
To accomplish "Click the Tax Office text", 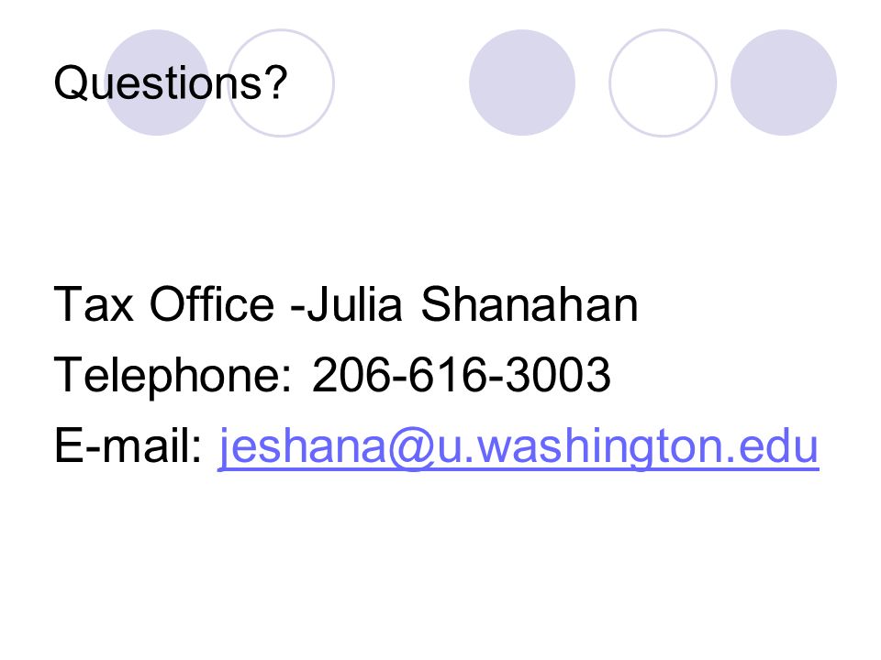I will [x=164, y=304].
